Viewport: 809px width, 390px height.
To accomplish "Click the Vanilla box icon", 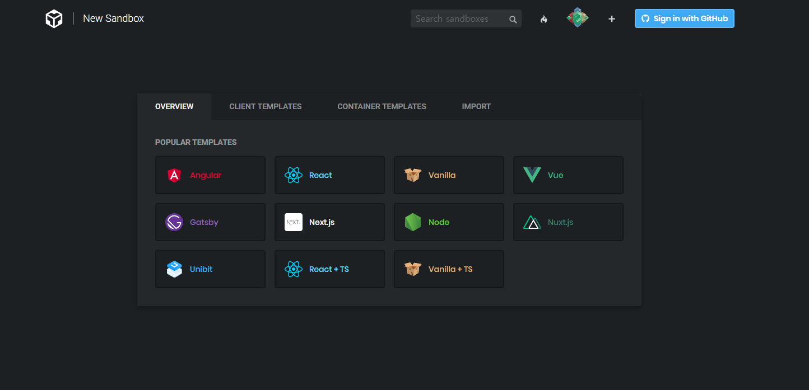I will (x=413, y=175).
